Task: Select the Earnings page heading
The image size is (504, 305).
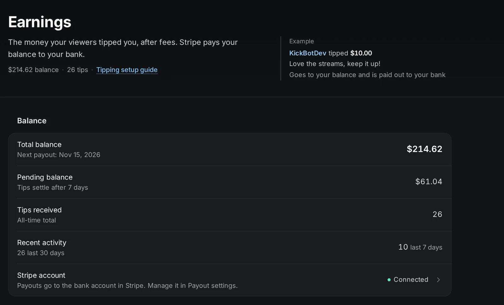Action: click(40, 22)
